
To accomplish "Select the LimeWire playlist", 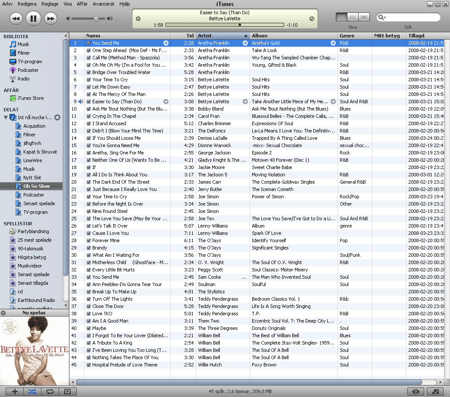I will click(x=32, y=160).
